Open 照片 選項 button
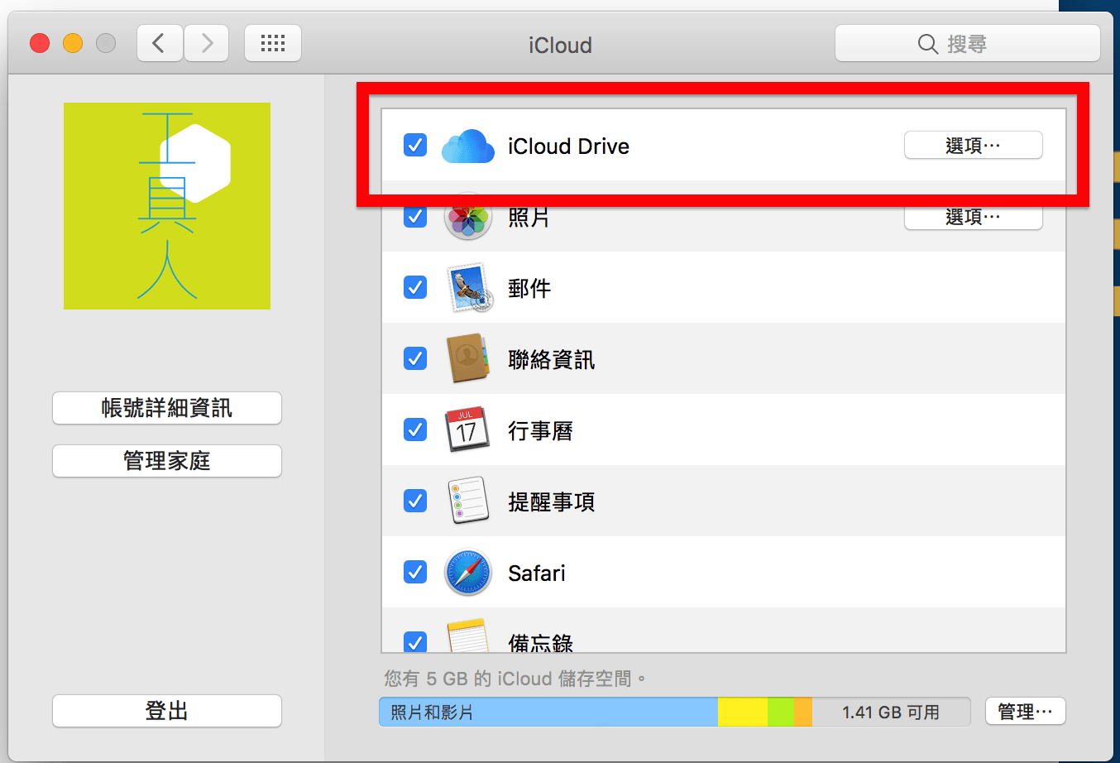Image resolution: width=1120 pixels, height=763 pixels. 974,217
